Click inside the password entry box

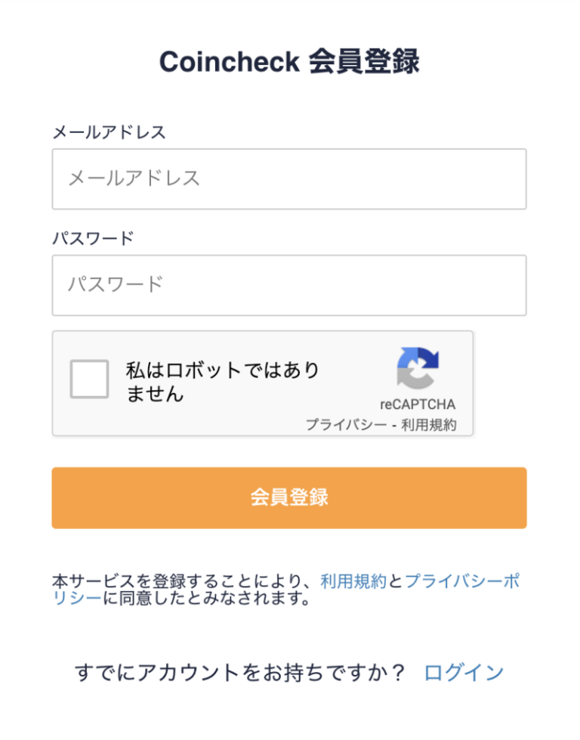pyautogui.click(x=288, y=285)
